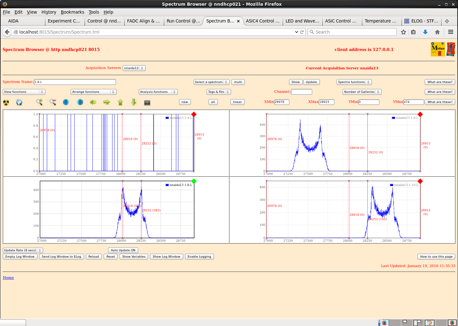
Task: Shift spectrum left with green left arrow
Action: tap(93, 102)
